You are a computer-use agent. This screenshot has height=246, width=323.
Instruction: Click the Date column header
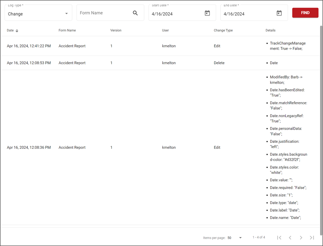pyautogui.click(x=10, y=30)
